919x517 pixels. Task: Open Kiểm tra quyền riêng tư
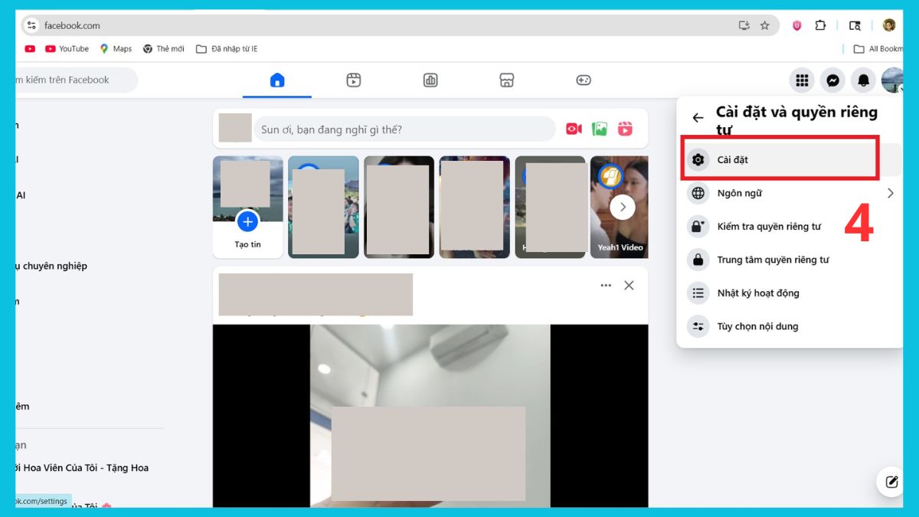[x=792, y=227]
